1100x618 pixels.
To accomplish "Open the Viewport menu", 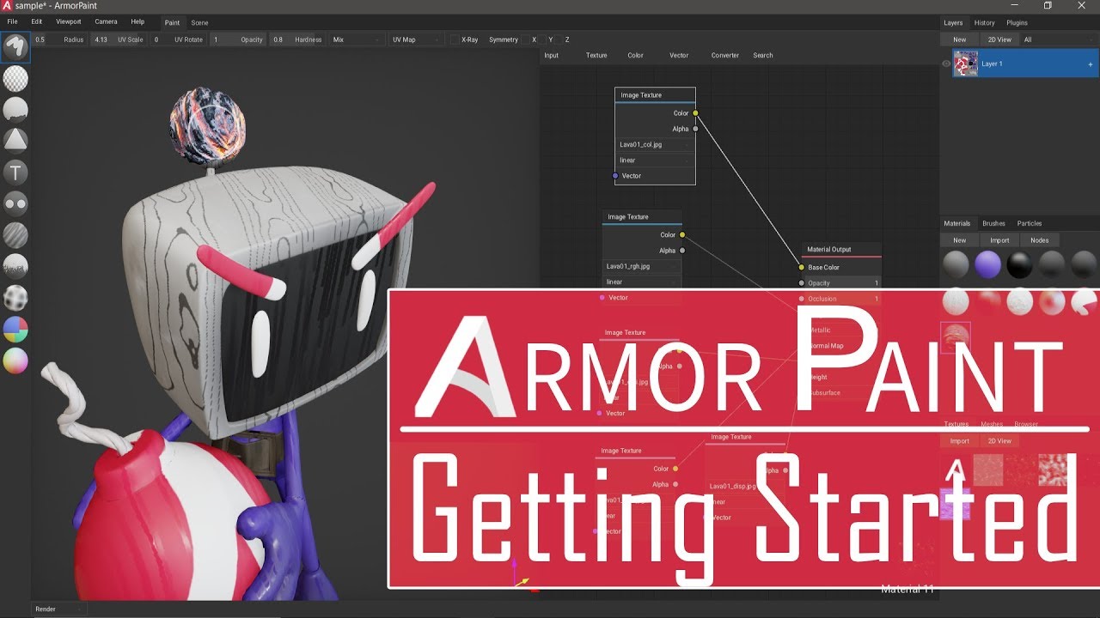I will 69,21.
